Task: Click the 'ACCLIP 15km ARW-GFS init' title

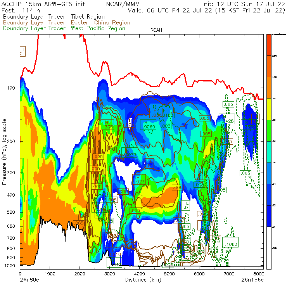Action: (x=43, y=4)
